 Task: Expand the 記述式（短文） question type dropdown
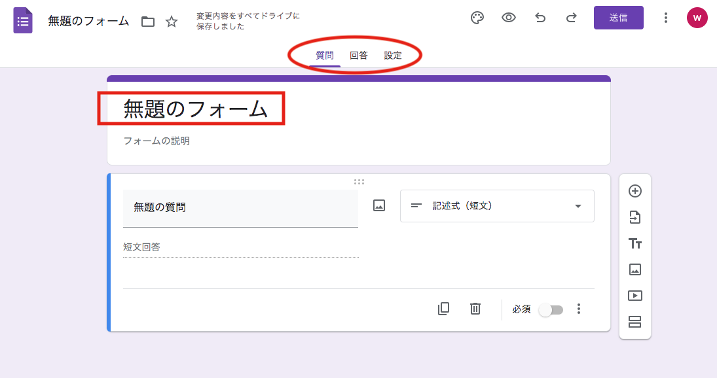[497, 206]
